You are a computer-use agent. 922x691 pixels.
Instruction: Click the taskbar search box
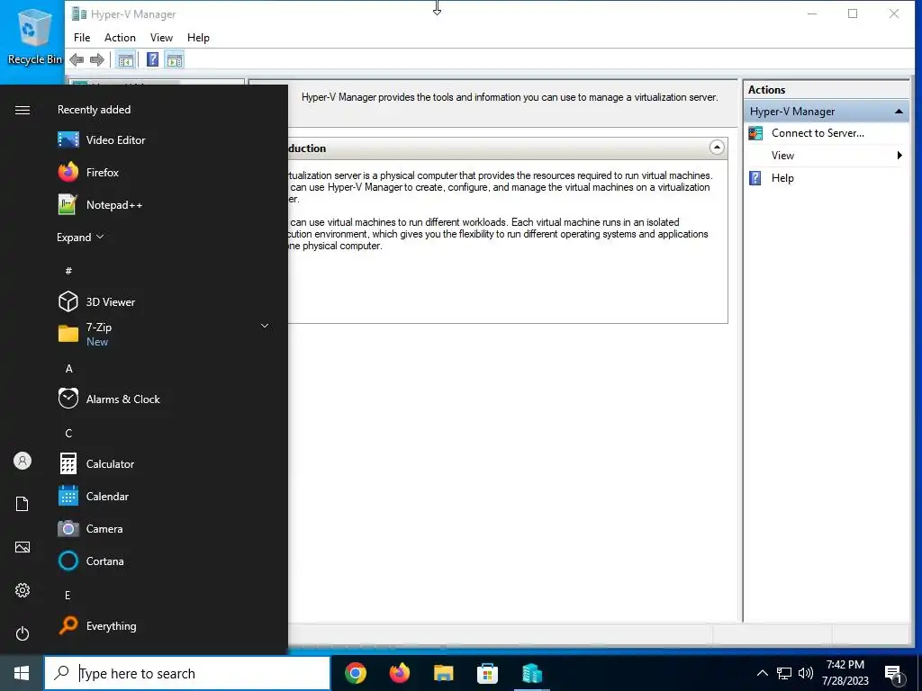coord(187,673)
